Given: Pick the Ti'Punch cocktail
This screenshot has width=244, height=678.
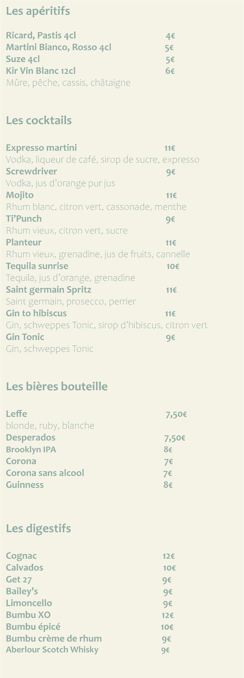Looking at the screenshot, I should point(24,219).
